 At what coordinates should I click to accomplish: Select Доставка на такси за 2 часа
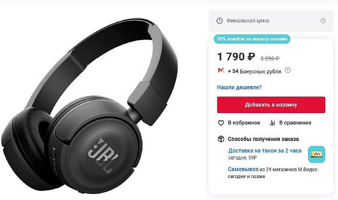(x=265, y=151)
